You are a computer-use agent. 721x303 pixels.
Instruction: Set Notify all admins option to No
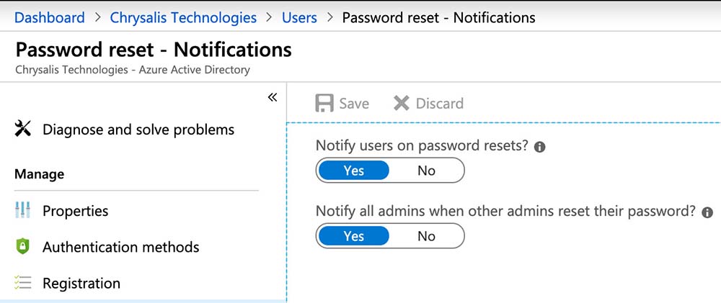[x=427, y=236]
